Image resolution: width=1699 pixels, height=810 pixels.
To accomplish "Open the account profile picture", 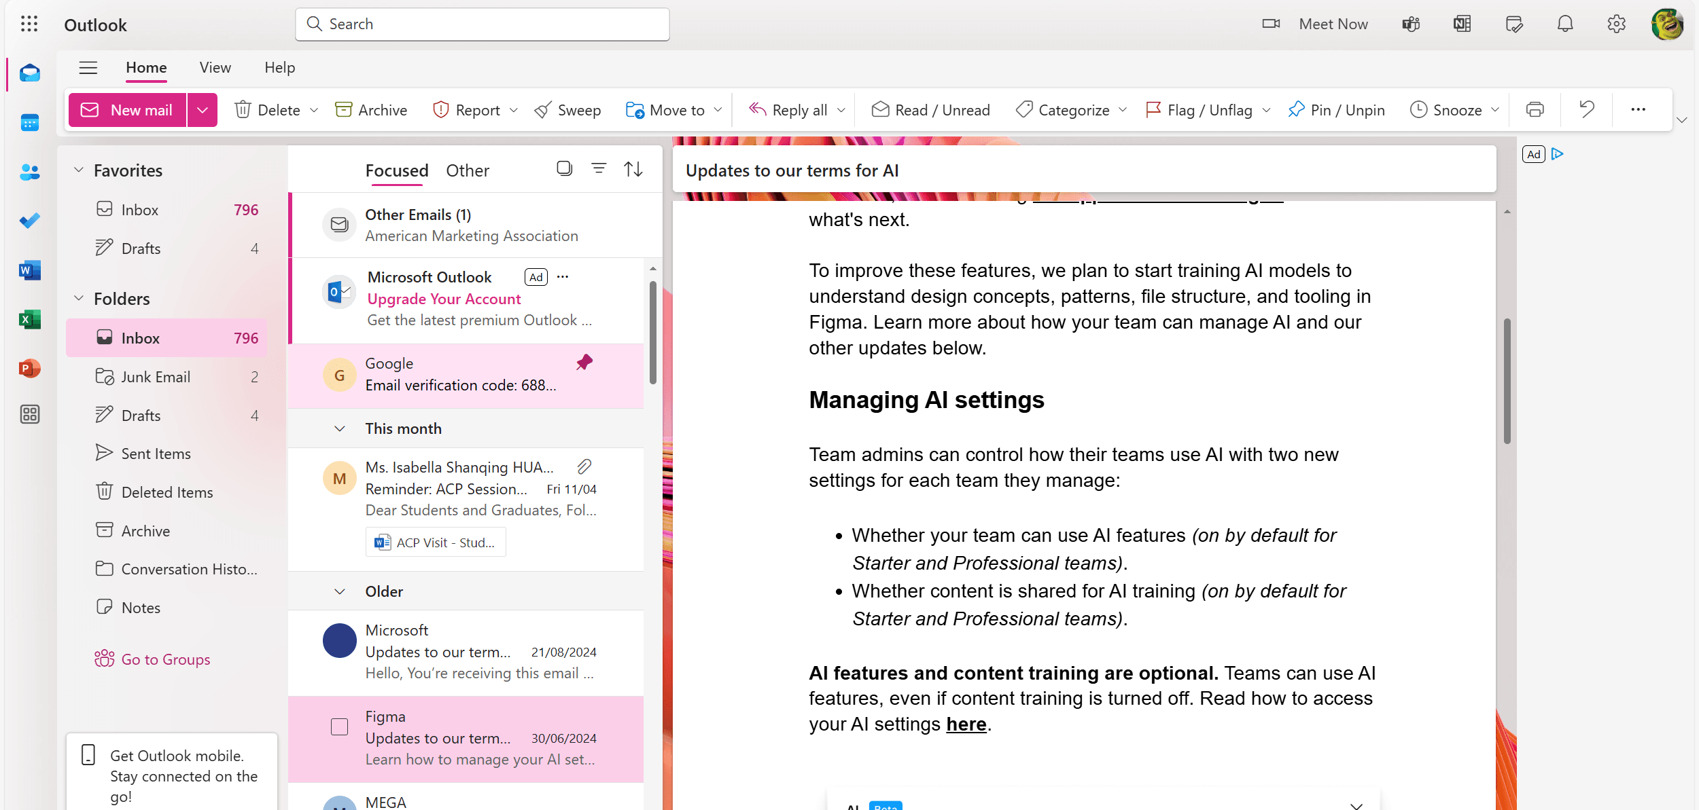I will click(1667, 24).
